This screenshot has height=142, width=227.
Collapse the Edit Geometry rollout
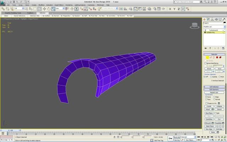(214, 89)
